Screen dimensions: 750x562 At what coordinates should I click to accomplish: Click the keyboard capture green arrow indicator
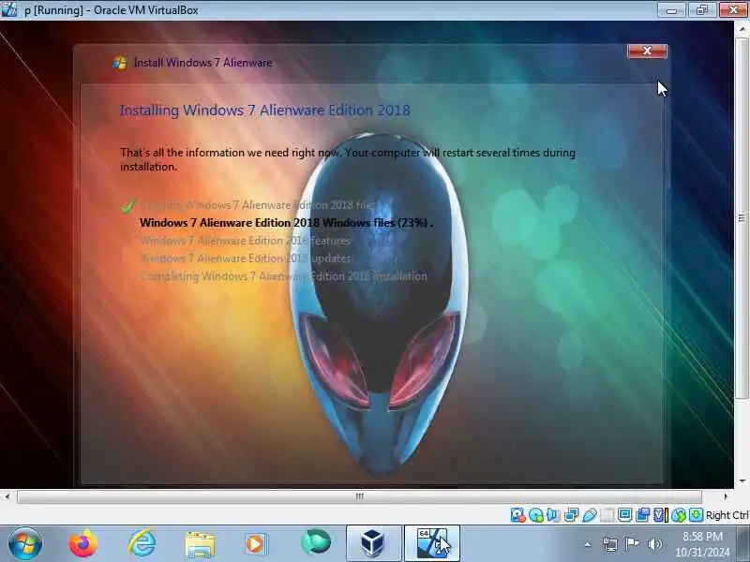(x=696, y=514)
